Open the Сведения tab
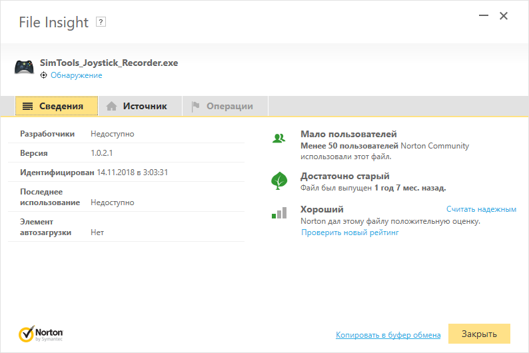This screenshot has width=529, height=353. tap(57, 106)
